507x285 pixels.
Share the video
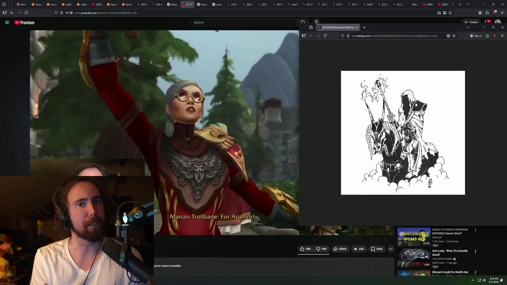(x=340, y=249)
